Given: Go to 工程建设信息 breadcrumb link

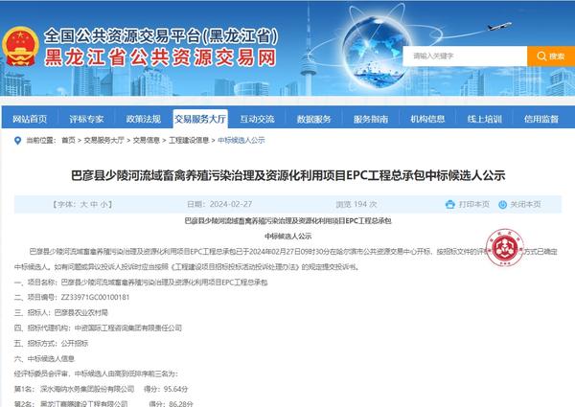Looking at the screenshot, I should click(x=189, y=141).
